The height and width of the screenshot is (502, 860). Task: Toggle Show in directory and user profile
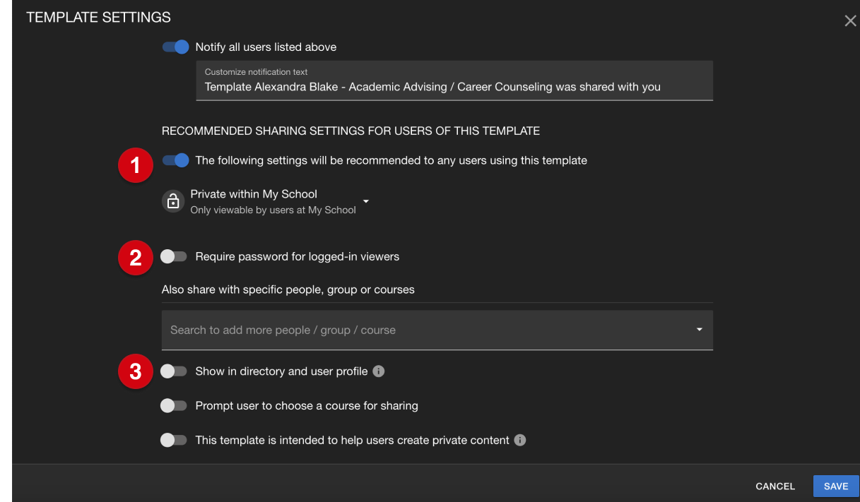174,371
